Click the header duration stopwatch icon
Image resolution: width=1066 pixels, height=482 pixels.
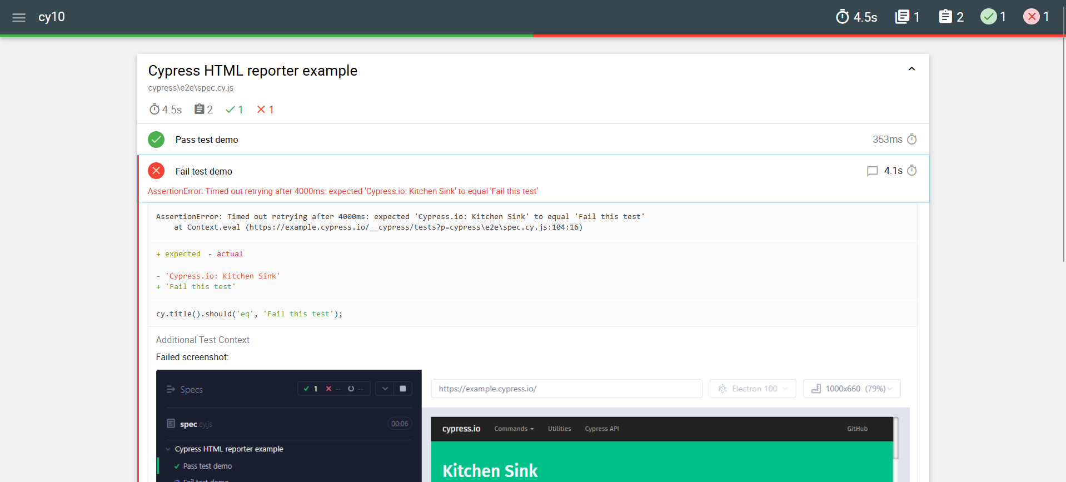click(x=843, y=17)
